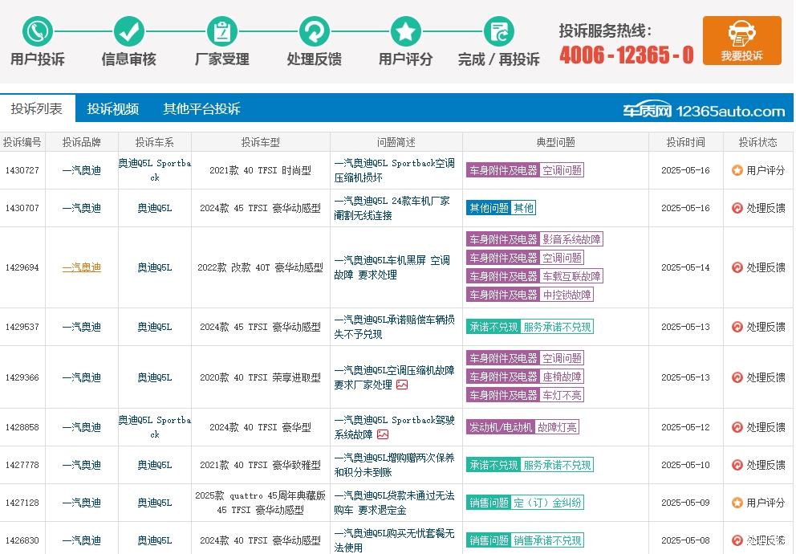This screenshot has width=796, height=554.
Task: Click the 信息审核 checkmark step icon
Action: click(x=129, y=31)
